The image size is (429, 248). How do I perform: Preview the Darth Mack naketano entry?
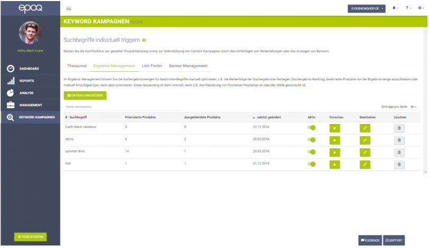(334, 128)
